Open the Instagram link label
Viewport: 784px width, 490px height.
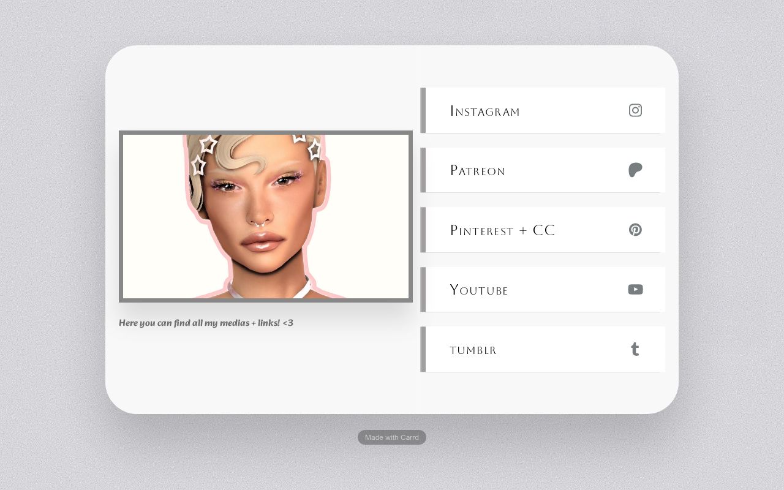tap(484, 111)
